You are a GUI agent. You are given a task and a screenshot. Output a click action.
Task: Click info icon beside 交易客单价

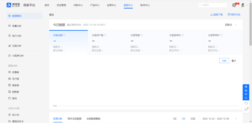pyautogui.click(x=183, y=35)
